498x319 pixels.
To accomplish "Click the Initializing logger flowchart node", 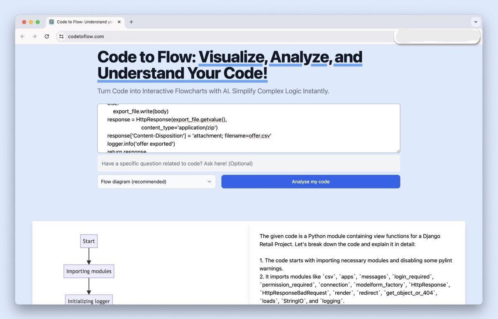I will click(89, 300).
